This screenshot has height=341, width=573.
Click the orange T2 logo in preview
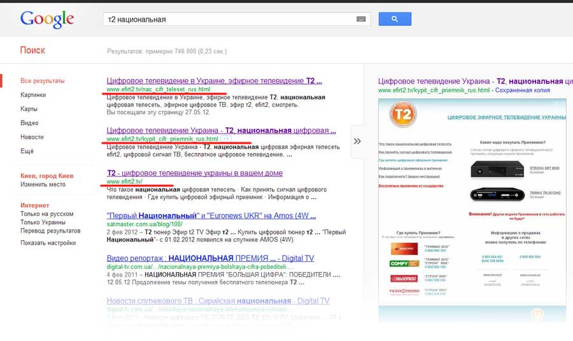403,114
